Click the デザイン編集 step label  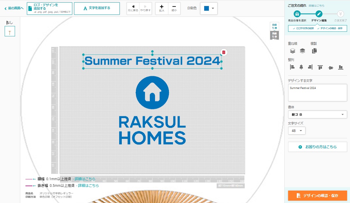coord(319,21)
